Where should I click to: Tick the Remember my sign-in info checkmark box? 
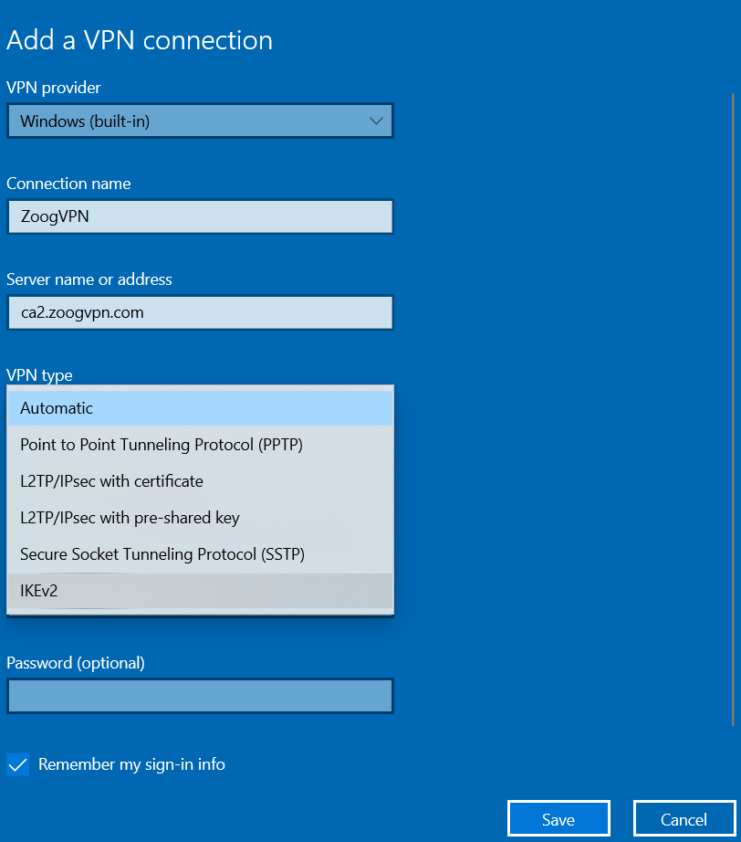pyautogui.click(x=18, y=764)
